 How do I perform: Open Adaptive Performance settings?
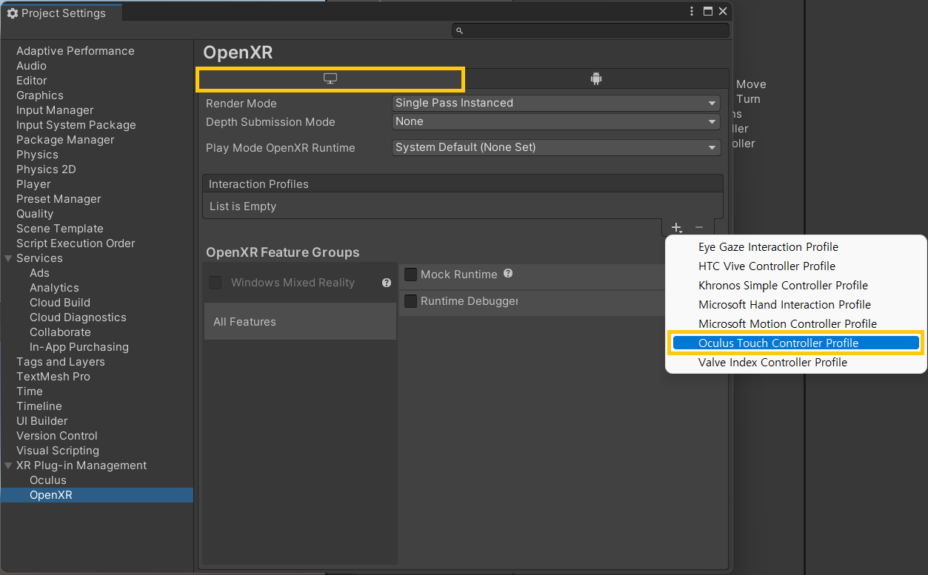[x=76, y=51]
